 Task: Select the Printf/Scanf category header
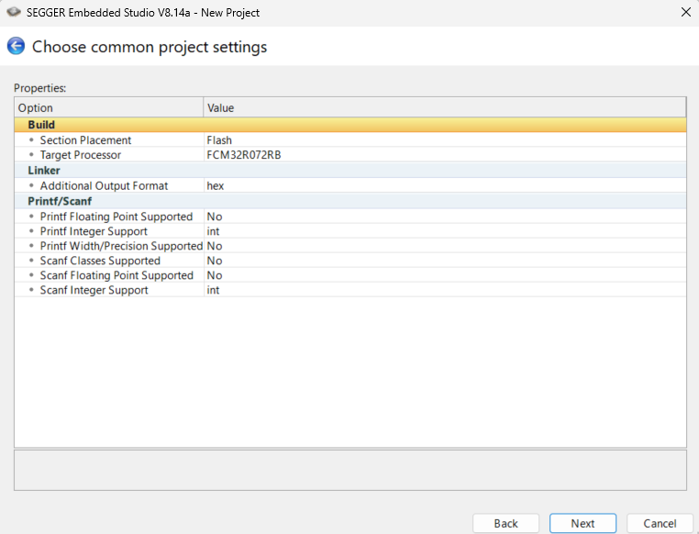60,201
